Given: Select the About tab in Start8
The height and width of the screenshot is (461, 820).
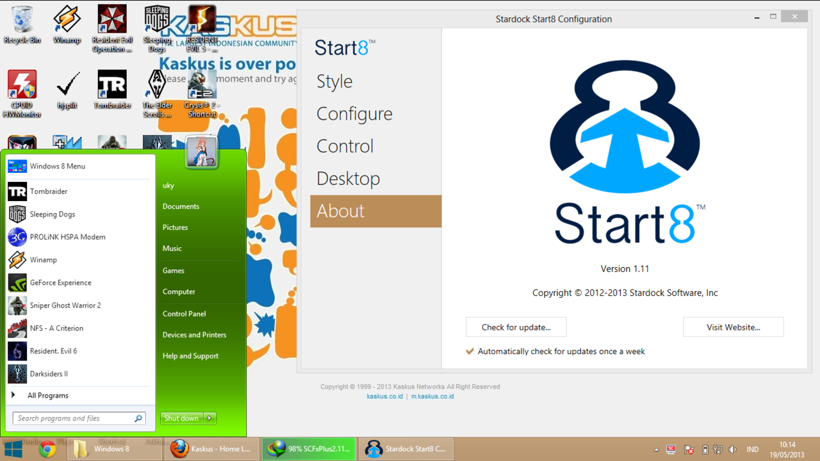Looking at the screenshot, I should [375, 211].
